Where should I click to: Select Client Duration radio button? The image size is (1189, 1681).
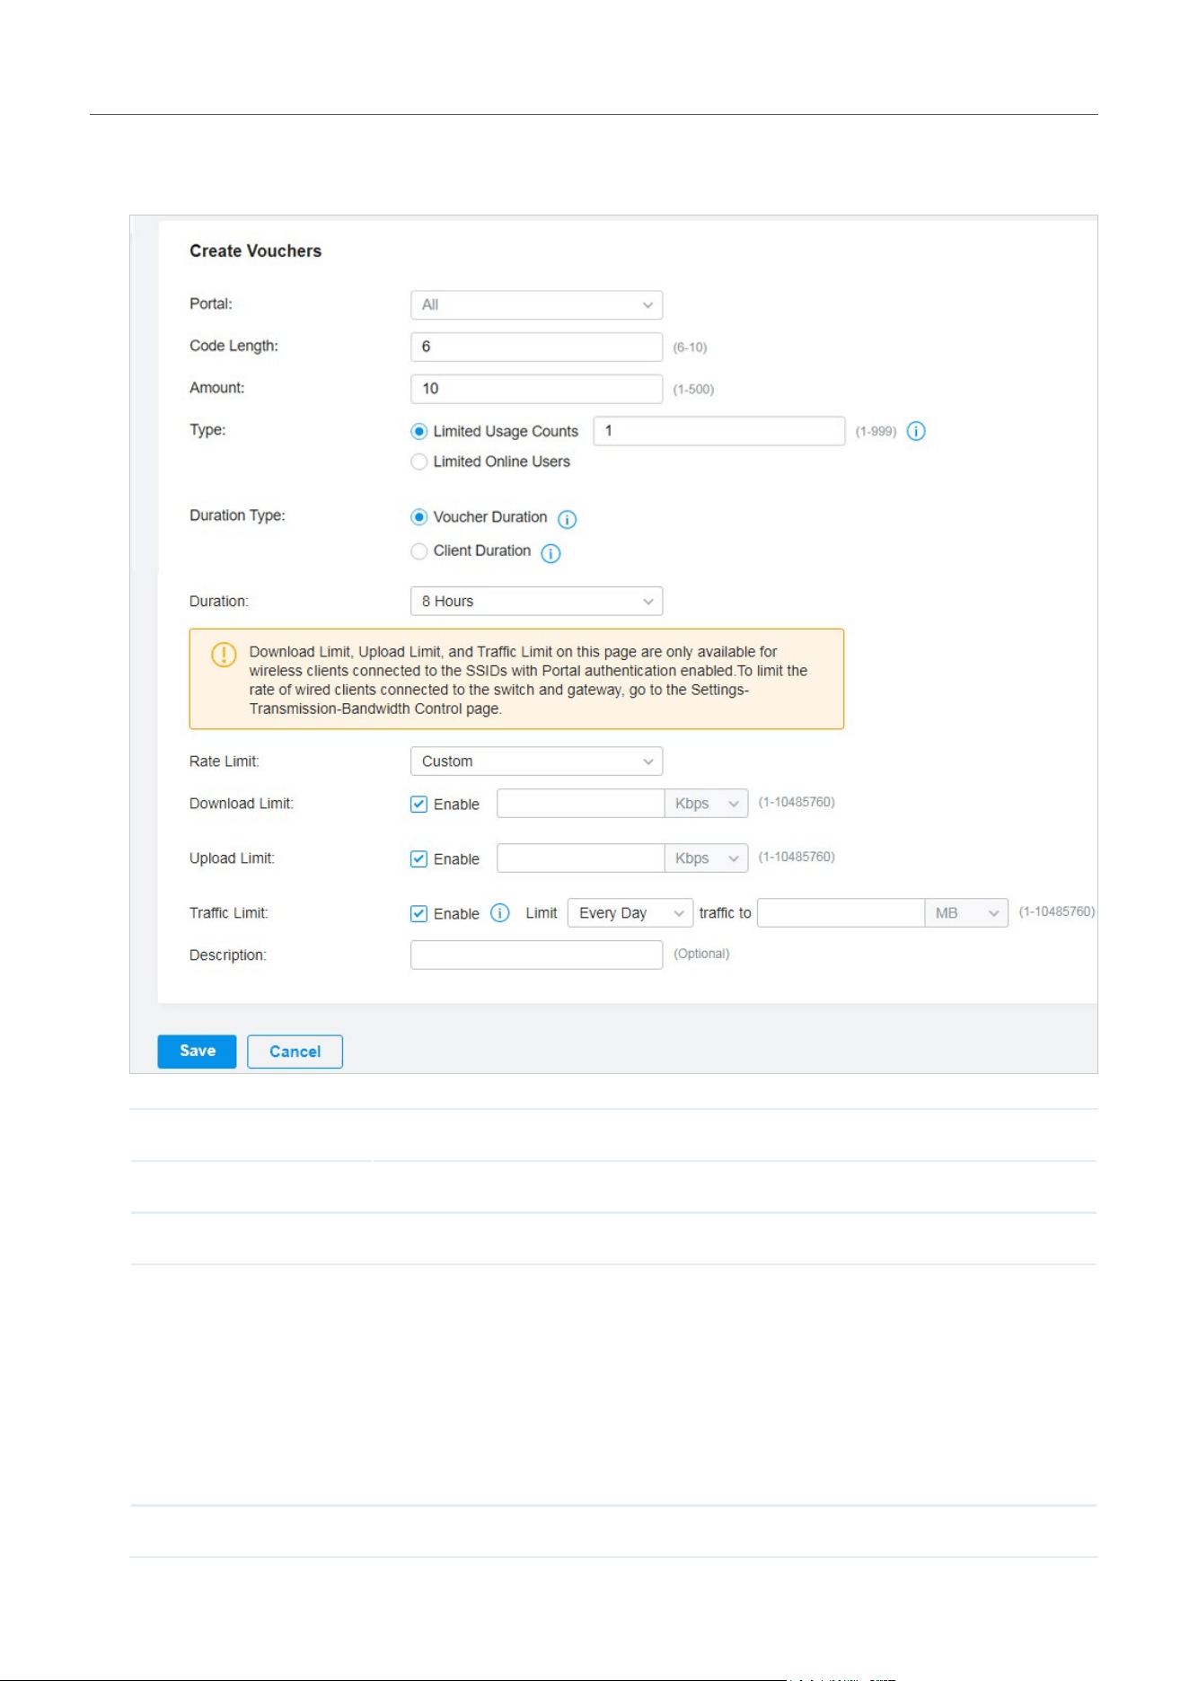[418, 550]
